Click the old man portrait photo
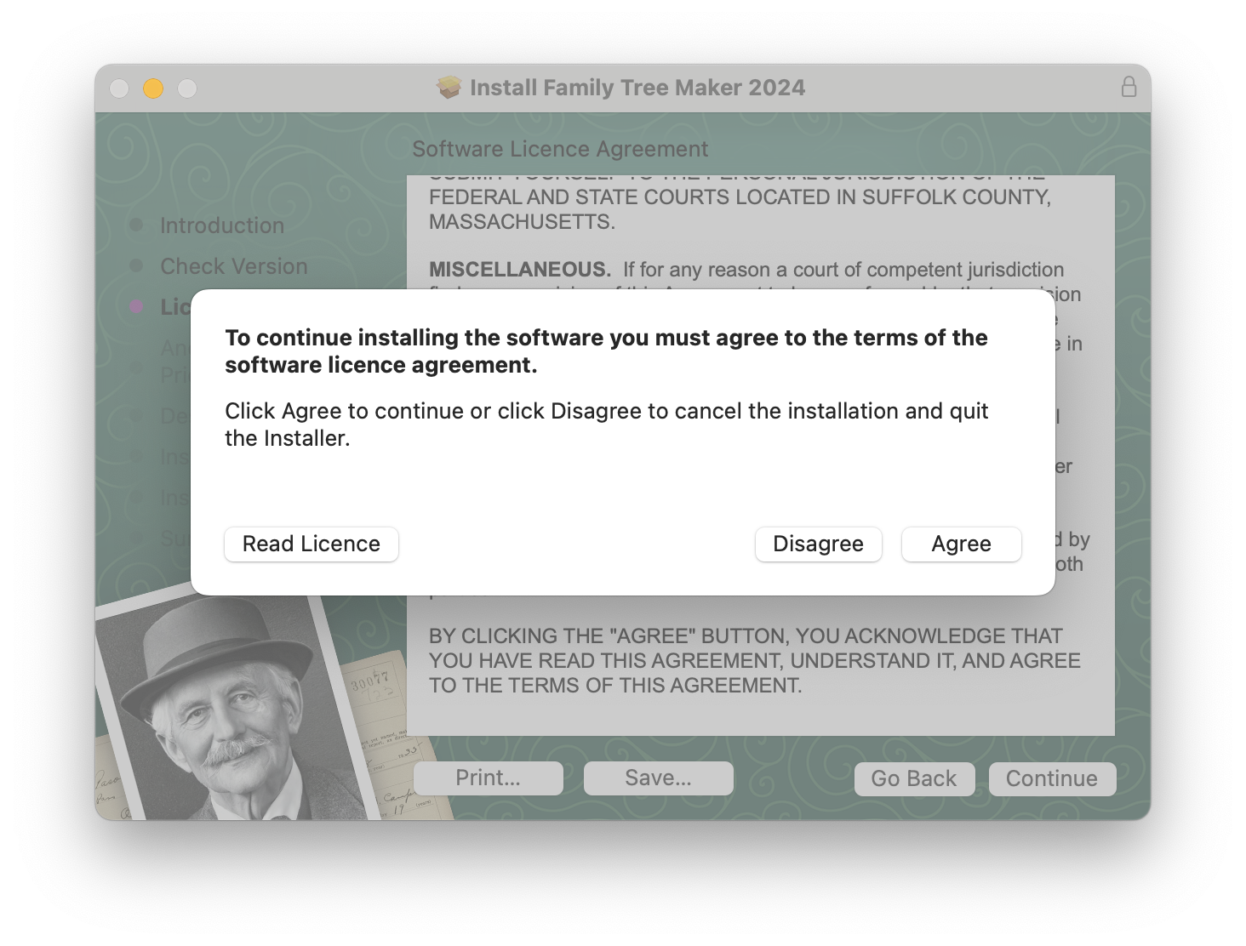 pos(238,706)
